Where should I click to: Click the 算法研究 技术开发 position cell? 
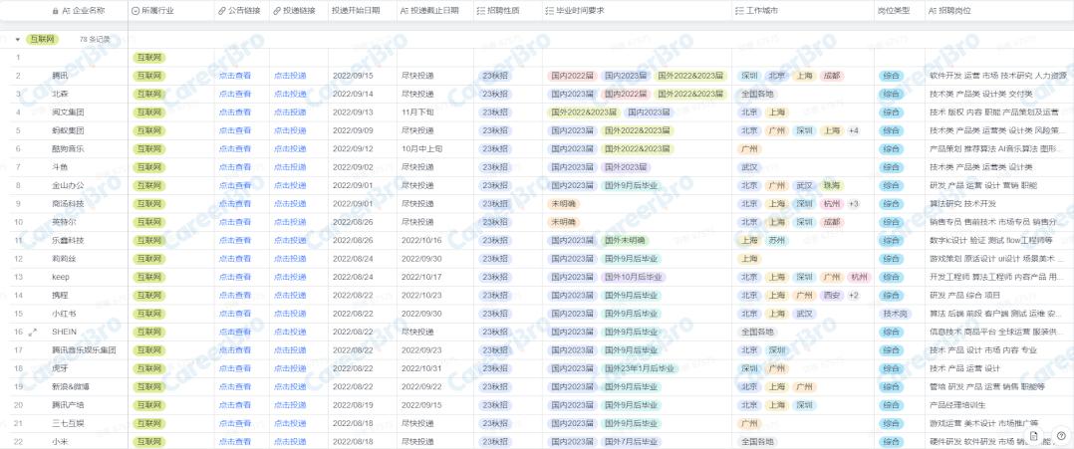point(962,204)
